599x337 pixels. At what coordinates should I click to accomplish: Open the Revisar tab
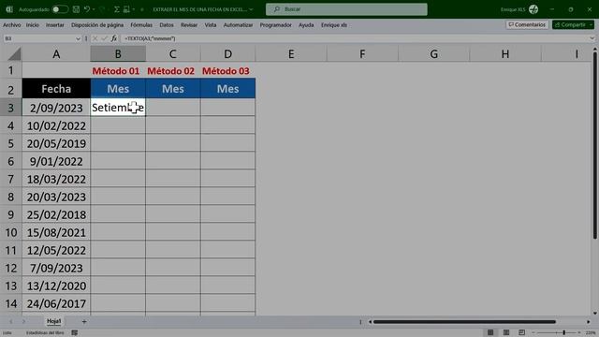189,25
